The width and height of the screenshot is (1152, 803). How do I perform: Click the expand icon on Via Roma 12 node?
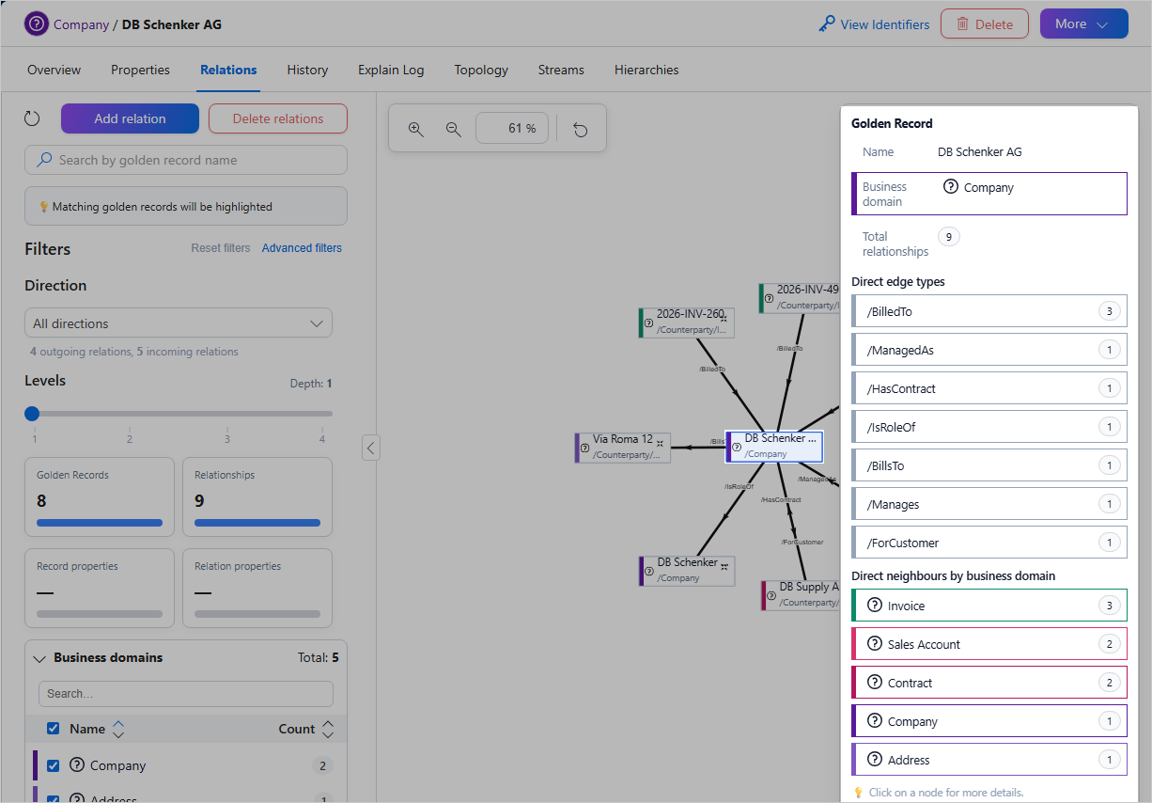coord(660,443)
